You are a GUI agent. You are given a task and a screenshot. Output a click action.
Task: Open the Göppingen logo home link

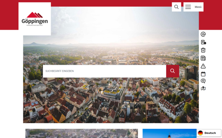tap(35, 19)
